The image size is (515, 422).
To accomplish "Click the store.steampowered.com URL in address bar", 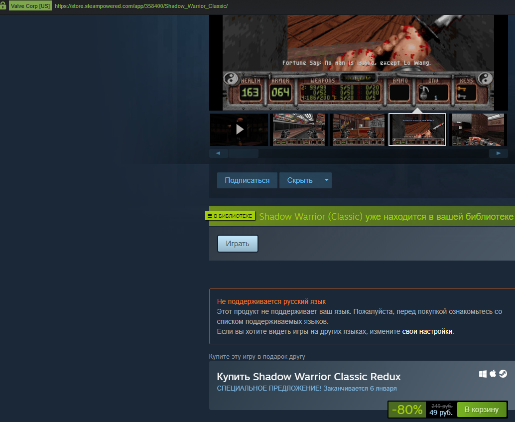I will (141, 6).
